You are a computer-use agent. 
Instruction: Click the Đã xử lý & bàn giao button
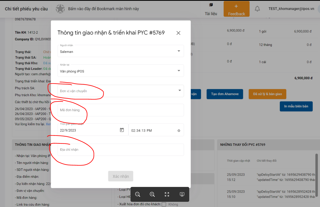pyautogui.click(x=267, y=94)
